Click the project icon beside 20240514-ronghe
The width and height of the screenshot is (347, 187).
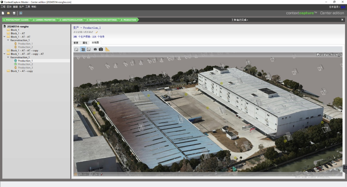[x=4, y=26]
